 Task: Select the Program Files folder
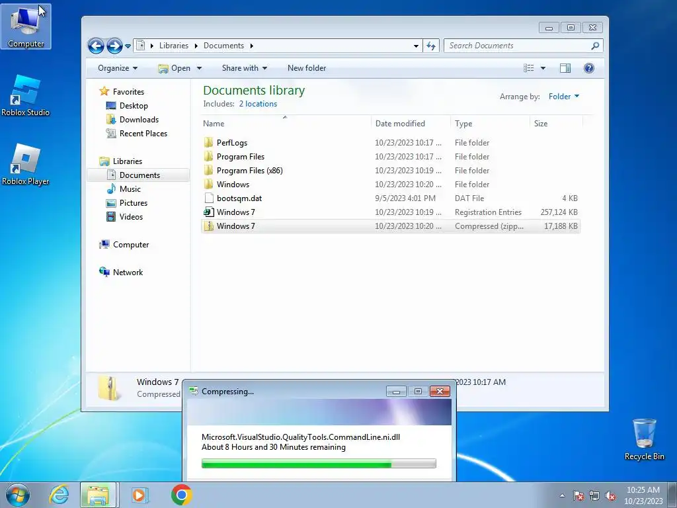point(390,156)
